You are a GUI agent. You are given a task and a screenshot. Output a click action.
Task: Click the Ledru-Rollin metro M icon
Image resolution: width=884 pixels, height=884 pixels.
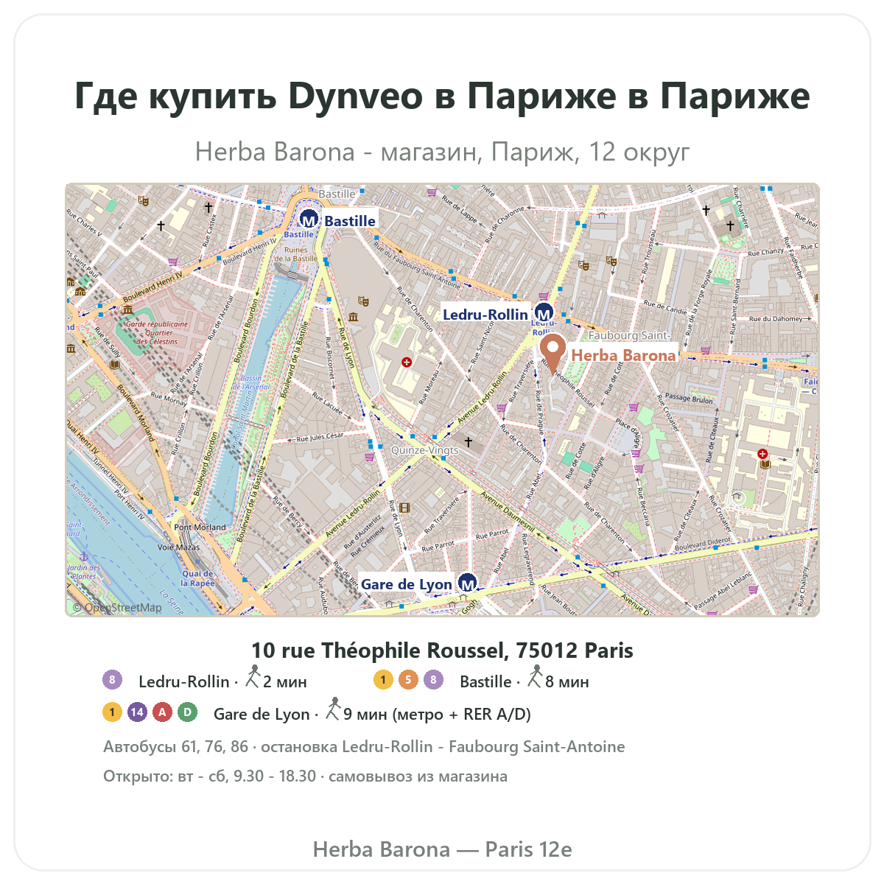(x=544, y=313)
